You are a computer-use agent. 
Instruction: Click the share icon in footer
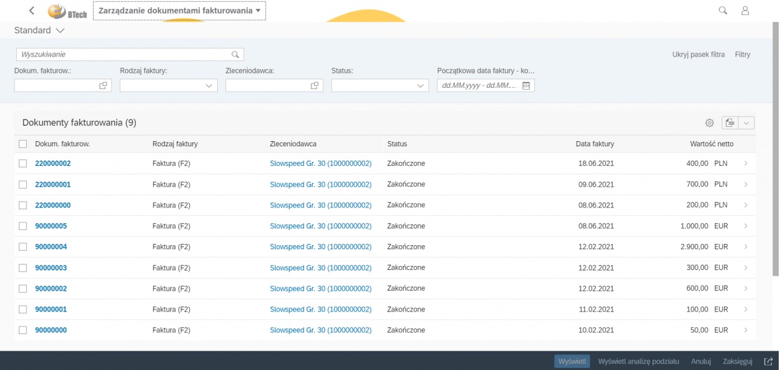click(x=767, y=362)
